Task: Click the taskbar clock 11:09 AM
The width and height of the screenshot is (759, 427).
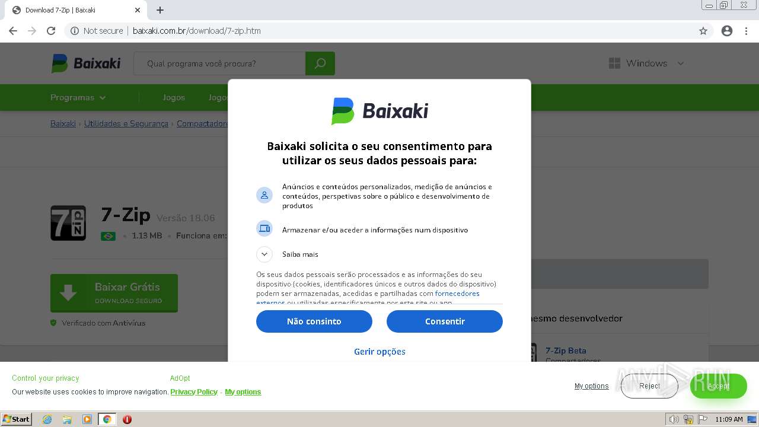Action: (x=729, y=419)
